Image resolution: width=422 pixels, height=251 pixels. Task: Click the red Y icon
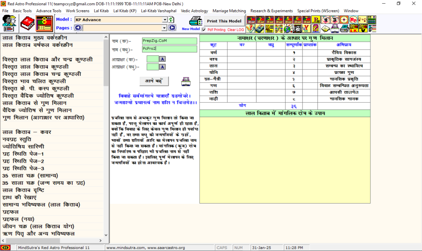(x=307, y=28)
